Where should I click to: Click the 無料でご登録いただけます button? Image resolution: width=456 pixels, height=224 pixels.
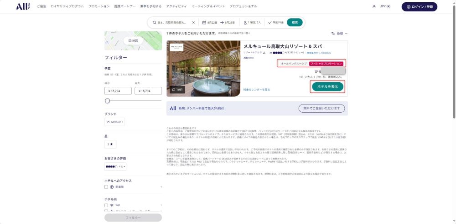tap(321, 109)
